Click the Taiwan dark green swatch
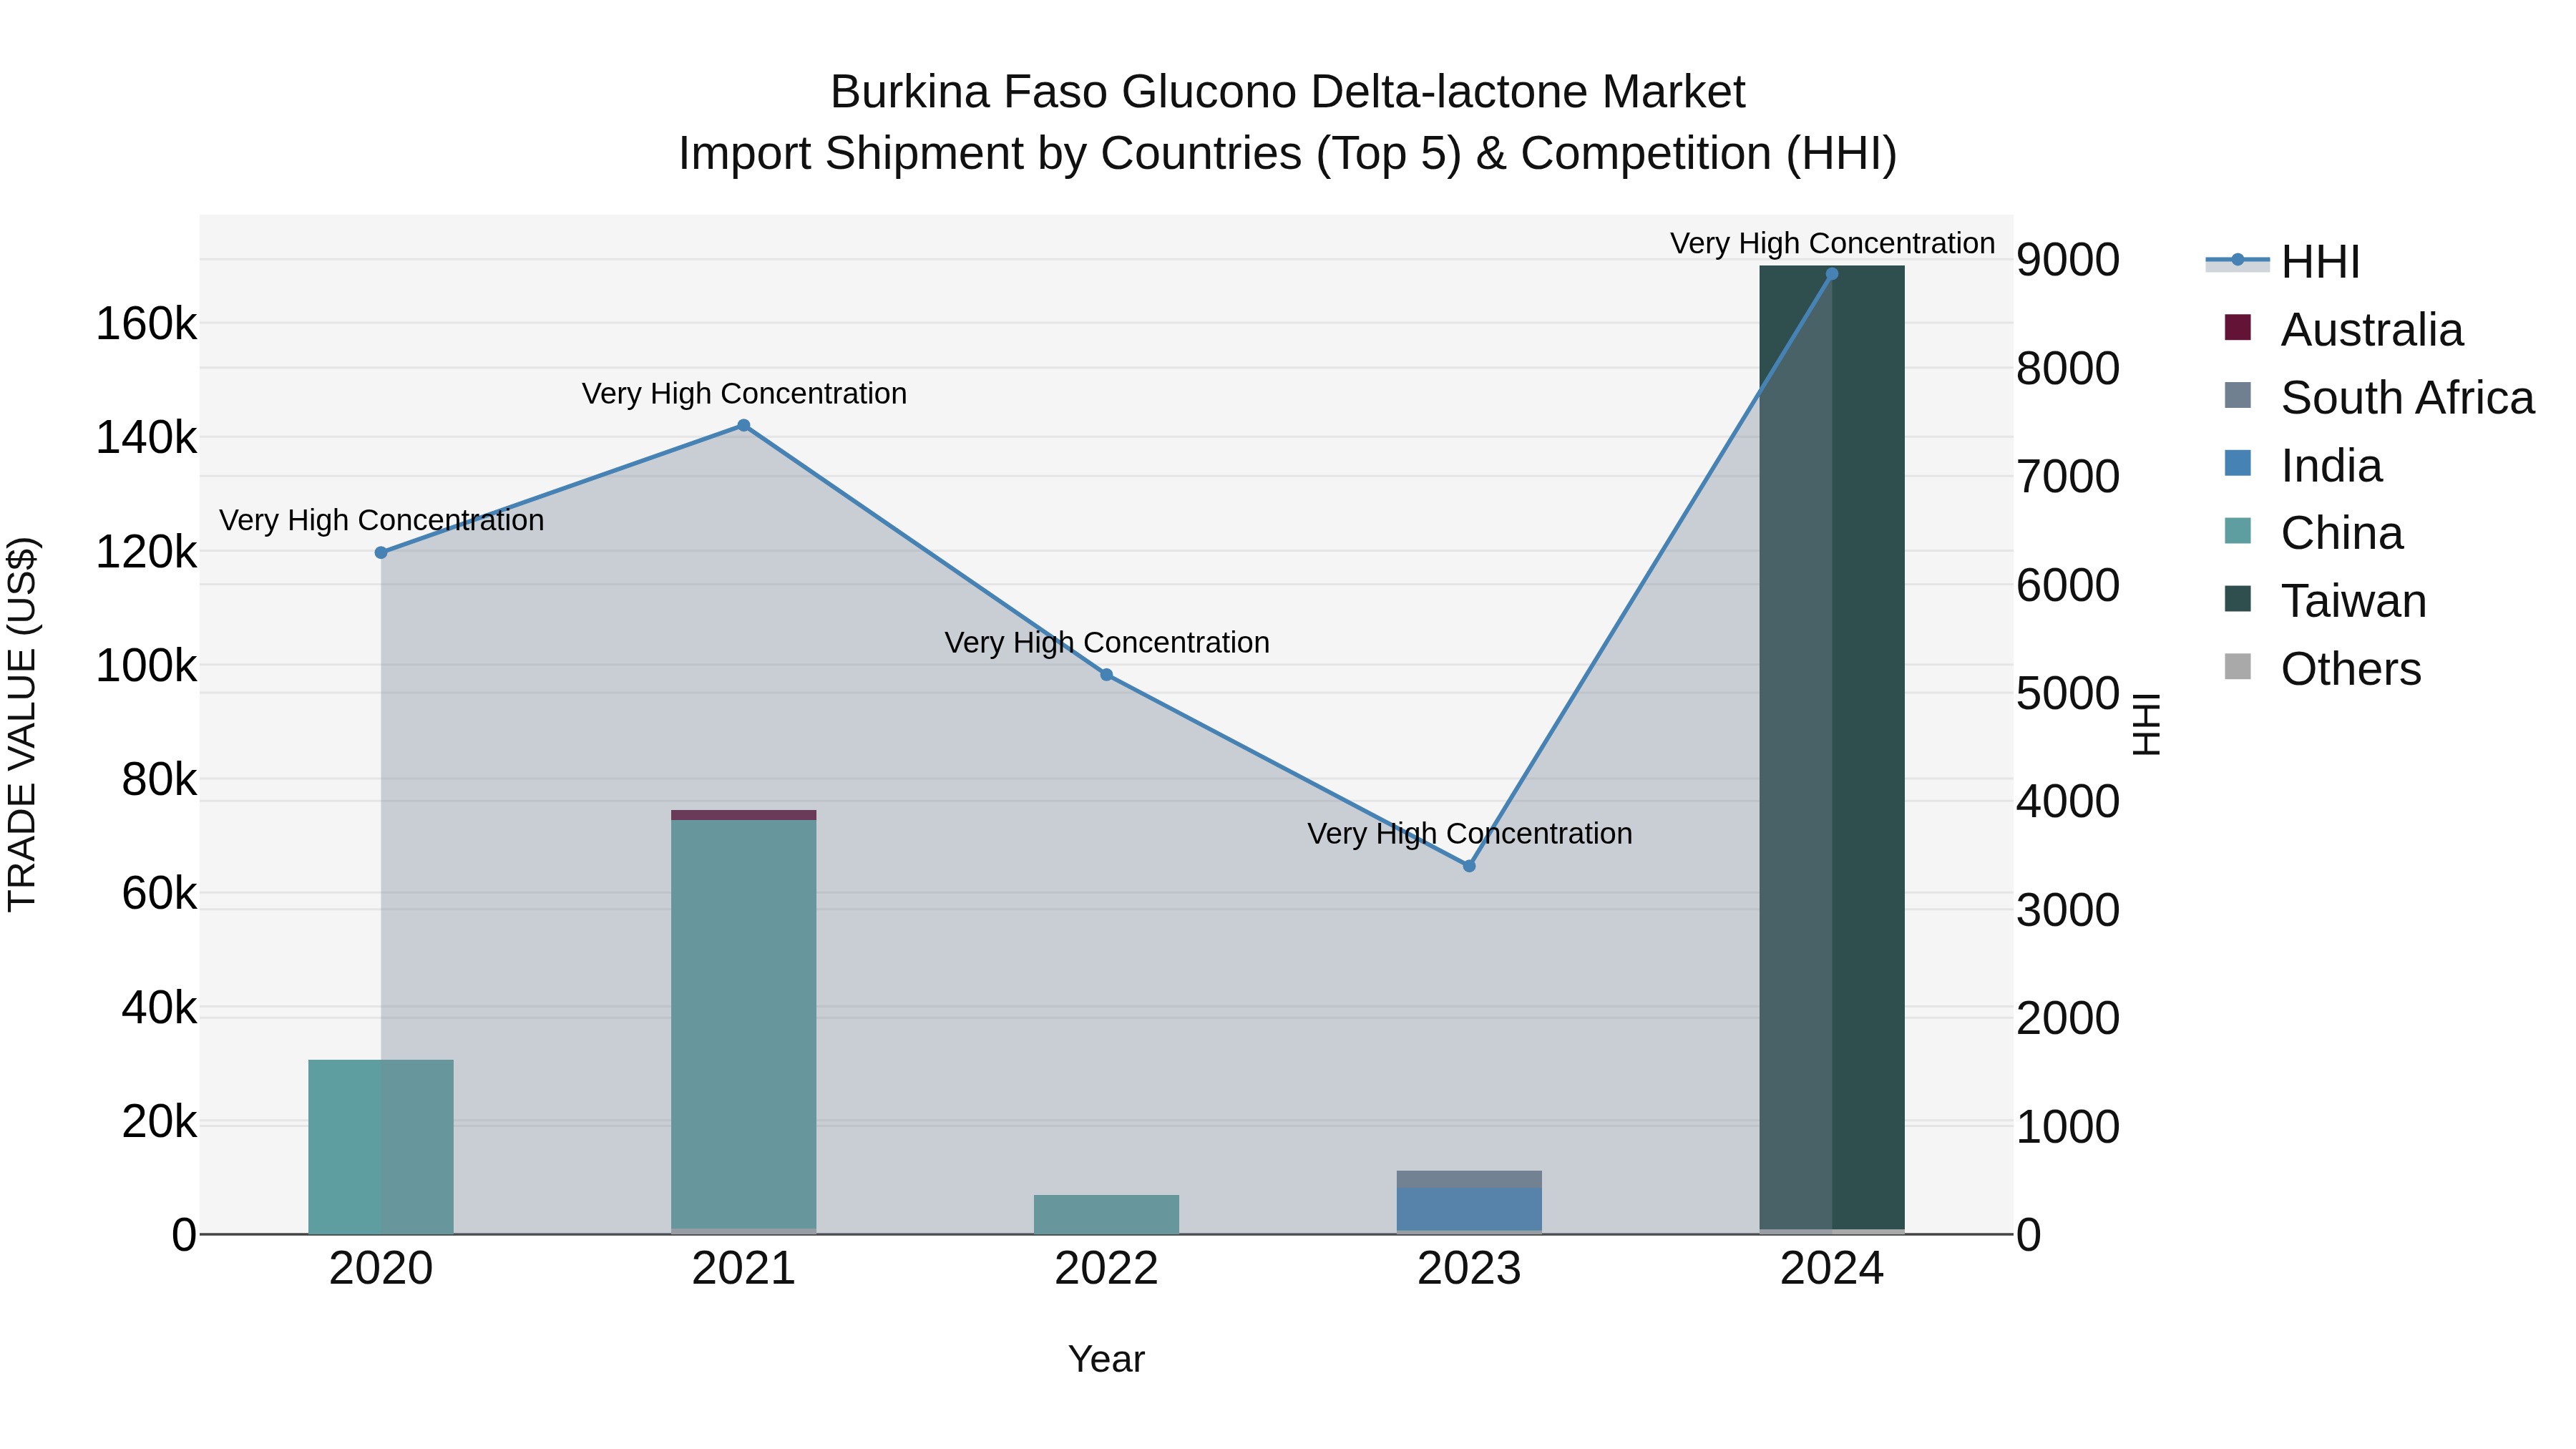The height and width of the screenshot is (1449, 2576). point(2238,598)
